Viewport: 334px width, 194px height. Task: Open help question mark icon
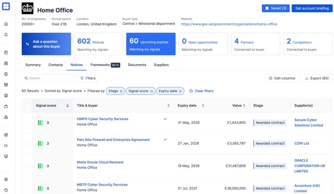point(6,190)
